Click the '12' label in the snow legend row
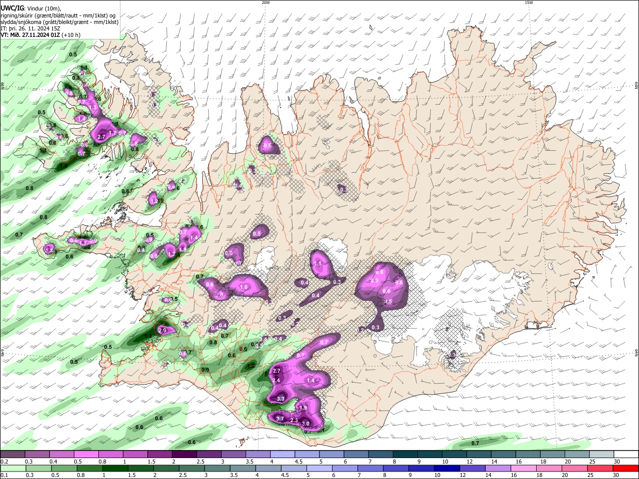The image size is (639, 479). (470, 462)
